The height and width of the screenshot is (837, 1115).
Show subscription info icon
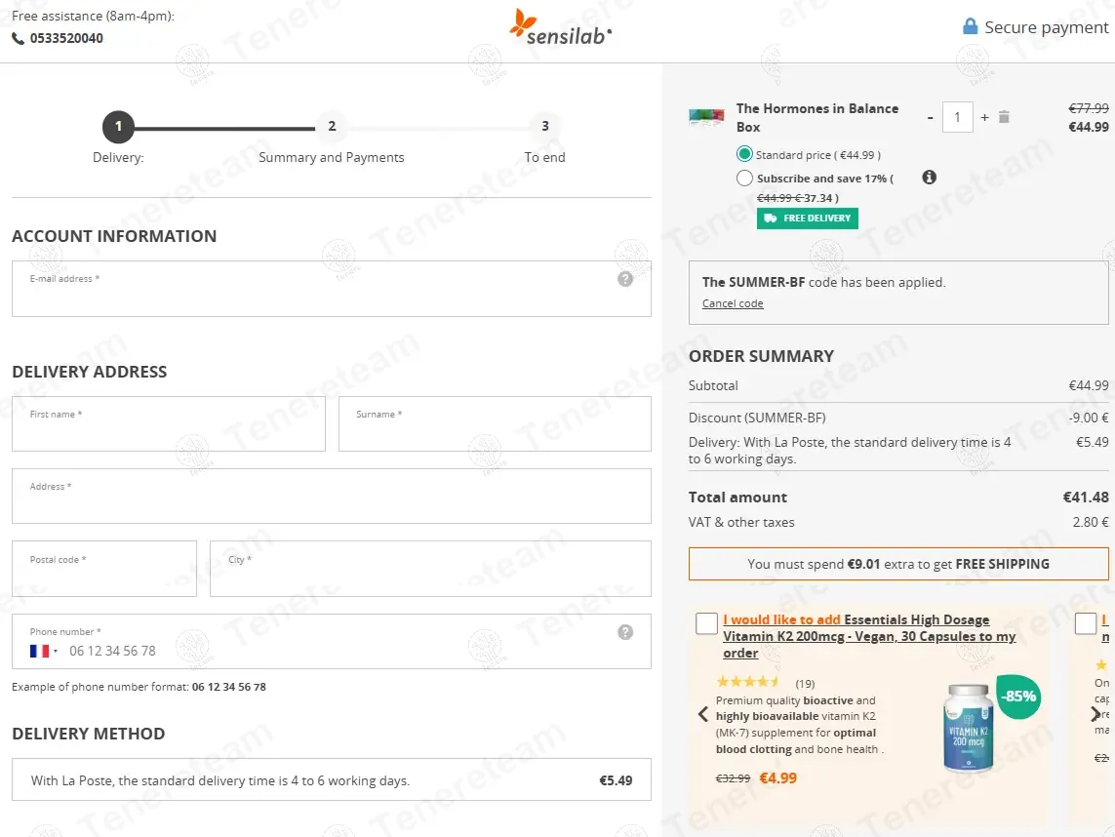tap(929, 178)
